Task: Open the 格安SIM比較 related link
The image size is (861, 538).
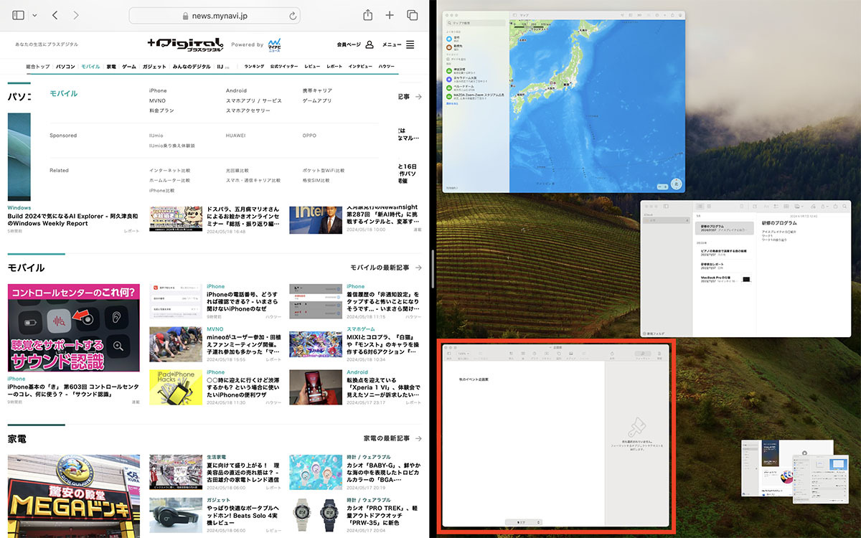Action: pos(316,181)
